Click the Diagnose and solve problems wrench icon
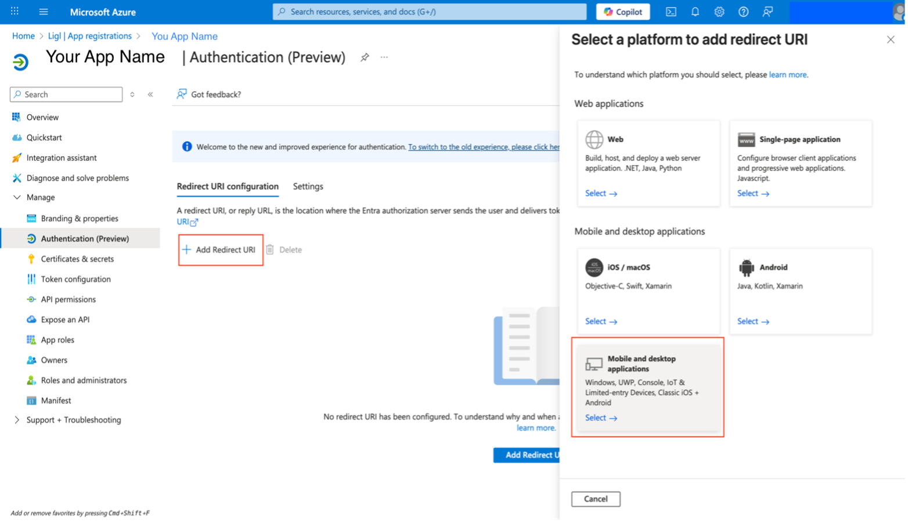908x523 pixels. [16, 178]
